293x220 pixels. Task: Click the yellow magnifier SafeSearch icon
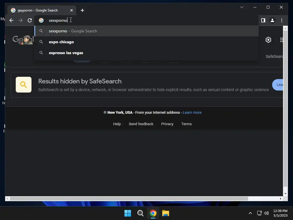(x=23, y=85)
